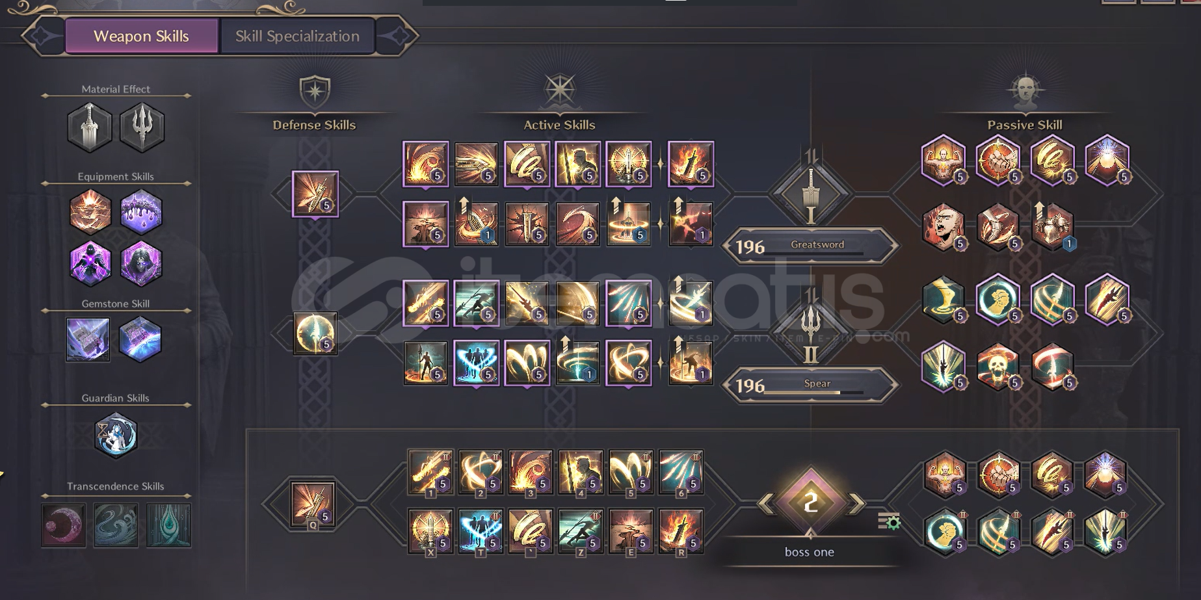Switch to the next skill preset arrow

857,502
